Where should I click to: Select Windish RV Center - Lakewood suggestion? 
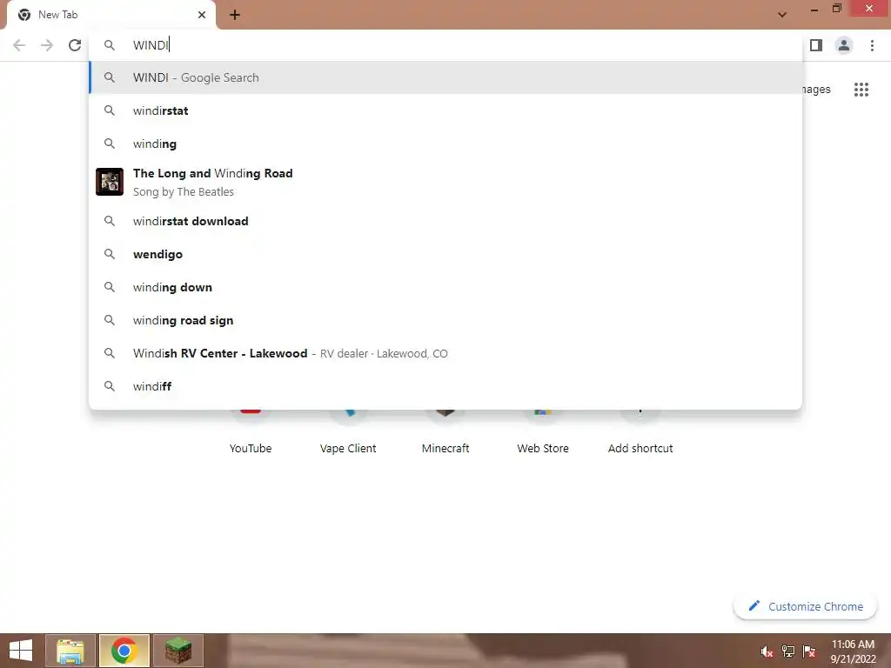pyautogui.click(x=445, y=353)
